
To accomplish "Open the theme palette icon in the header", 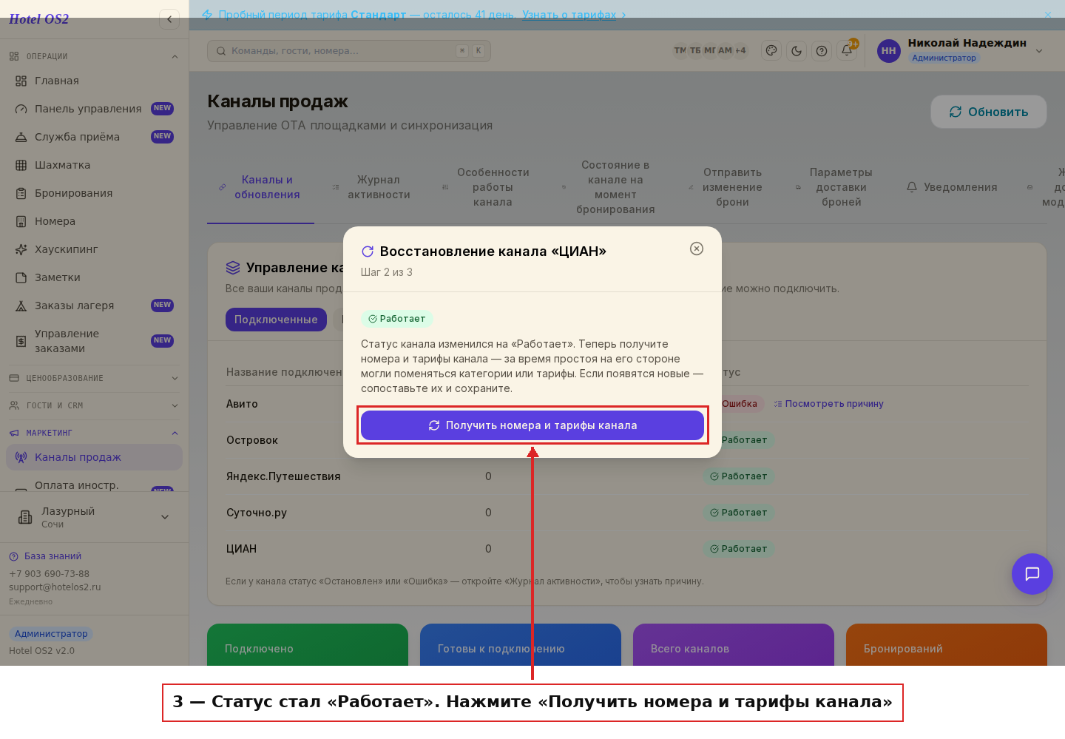I will tap(771, 51).
